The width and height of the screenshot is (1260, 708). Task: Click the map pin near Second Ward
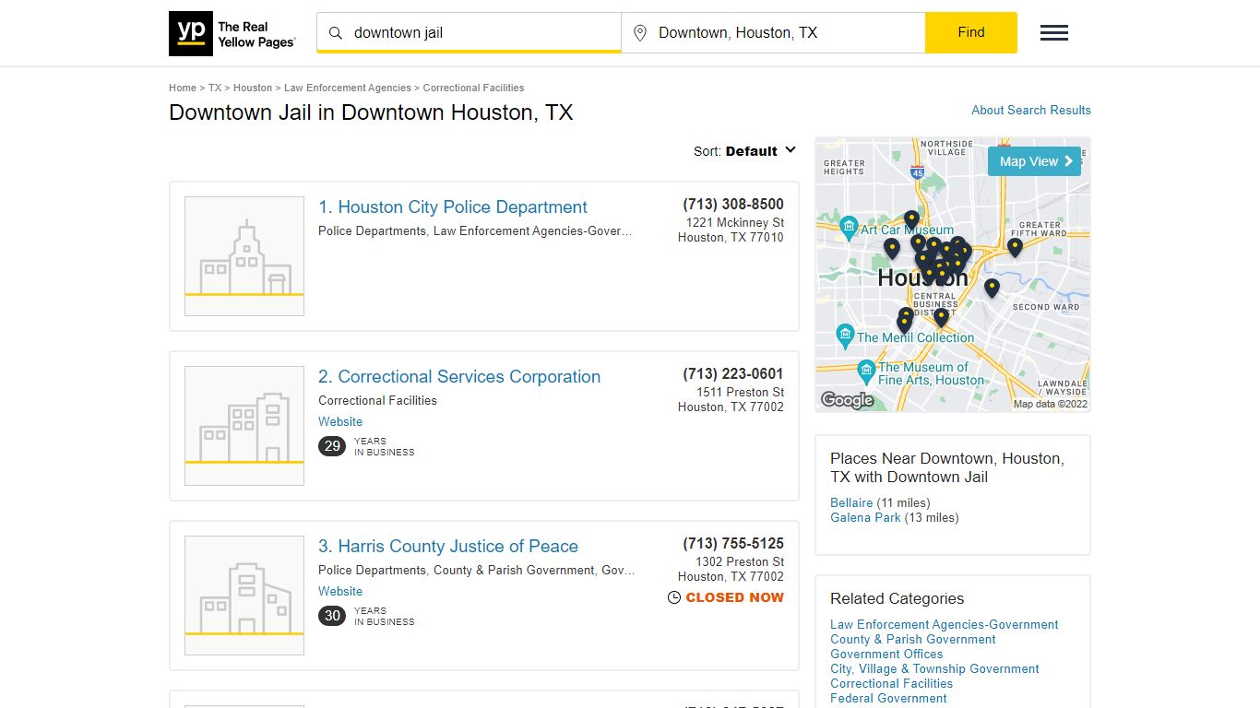pos(992,288)
